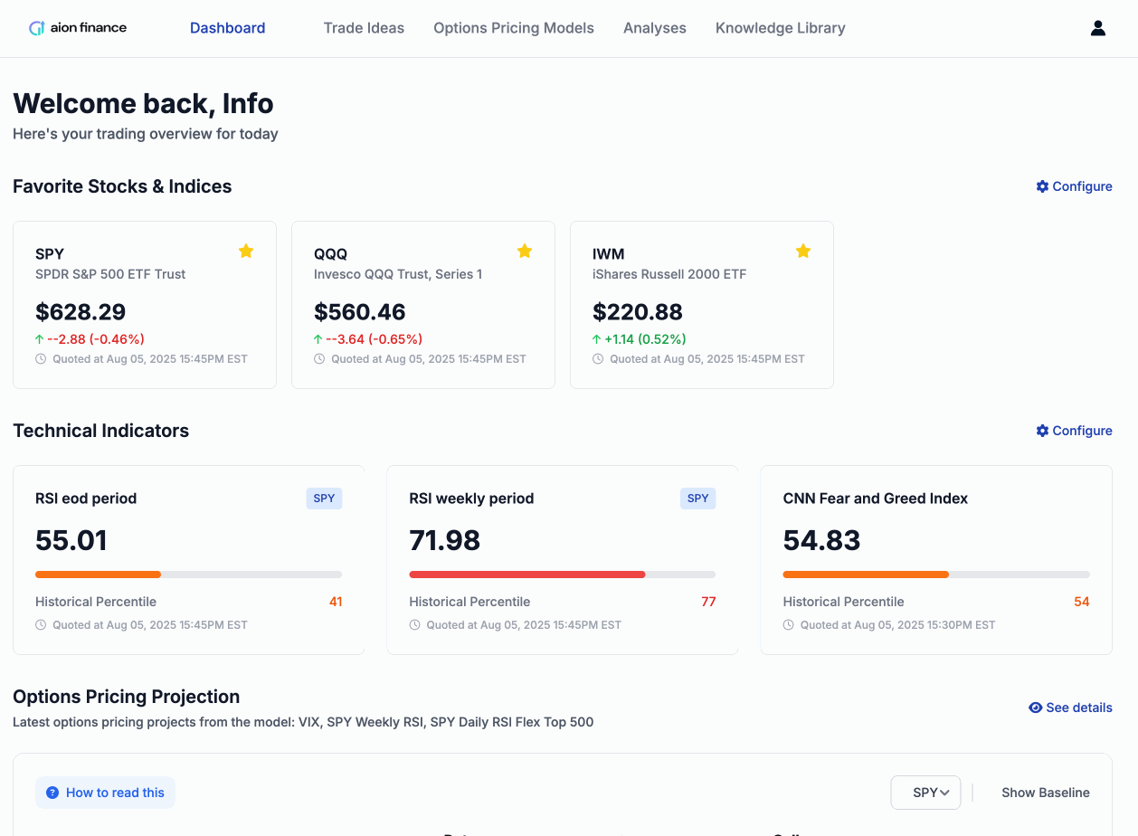Click Invesco QQQ Trust, Series 1 name
Viewport: 1138px width, 836px height.
pyautogui.click(x=398, y=274)
